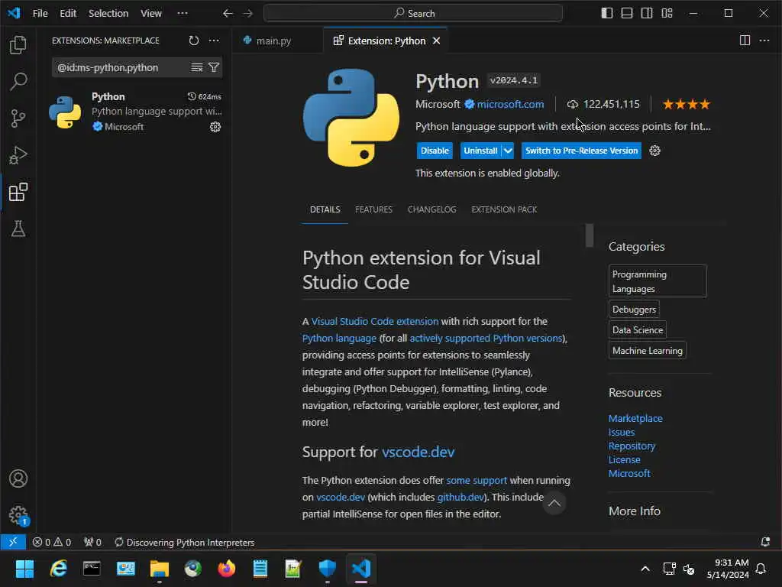Open the manage gear beside Pre-Release button
This screenshot has height=587, width=782.
click(x=654, y=151)
